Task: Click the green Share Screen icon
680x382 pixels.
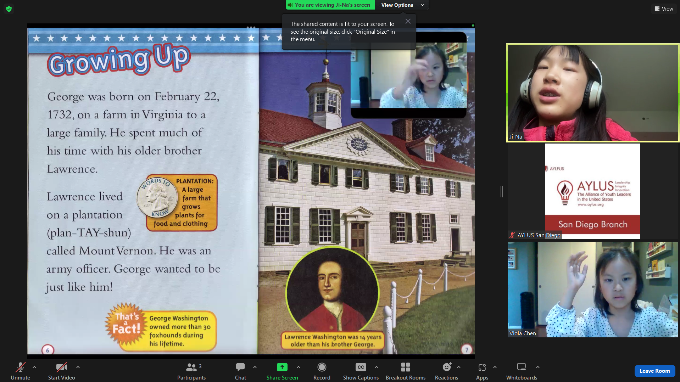Action: pyautogui.click(x=282, y=367)
